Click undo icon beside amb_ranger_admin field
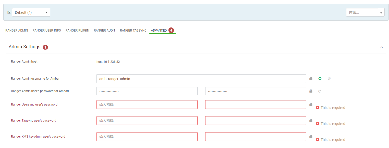This screenshot has height=148, width=389. (329, 79)
